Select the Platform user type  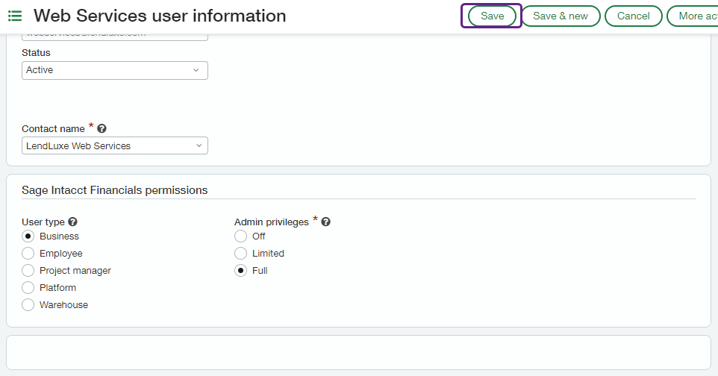[28, 288]
